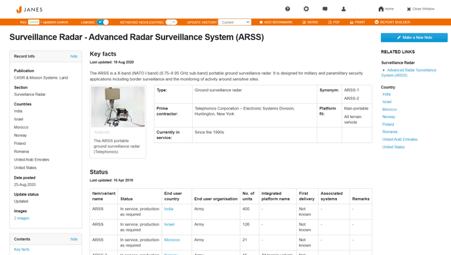
Task: Open the Update History dropdown
Action: point(235,22)
